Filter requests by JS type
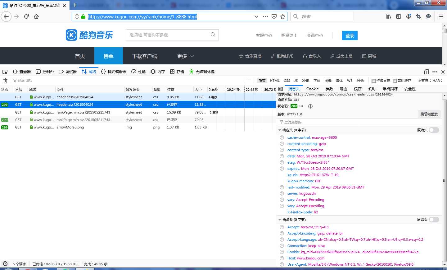447x270 pixels. 296,81
